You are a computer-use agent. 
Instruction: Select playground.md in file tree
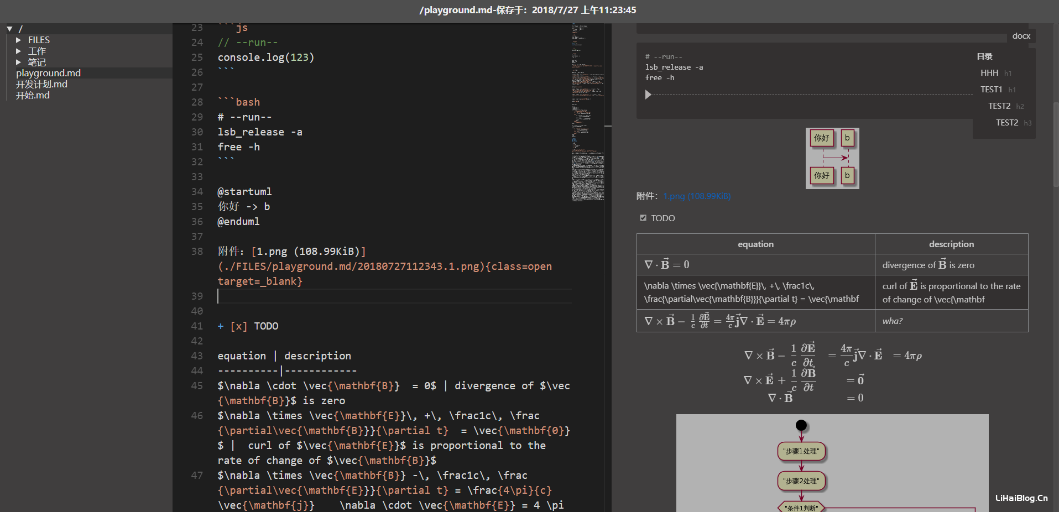click(48, 73)
